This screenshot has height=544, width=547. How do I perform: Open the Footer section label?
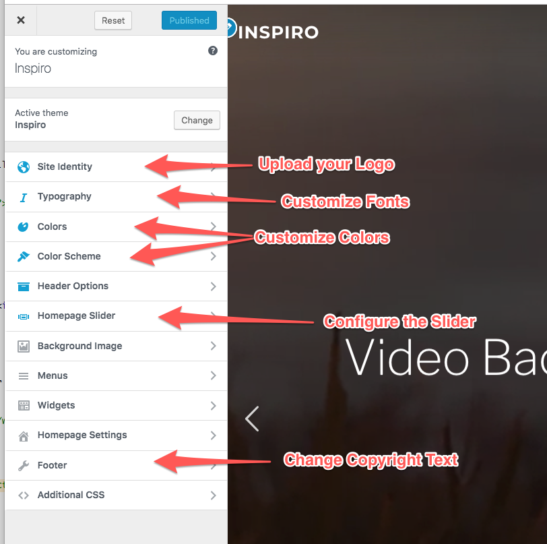tap(53, 465)
